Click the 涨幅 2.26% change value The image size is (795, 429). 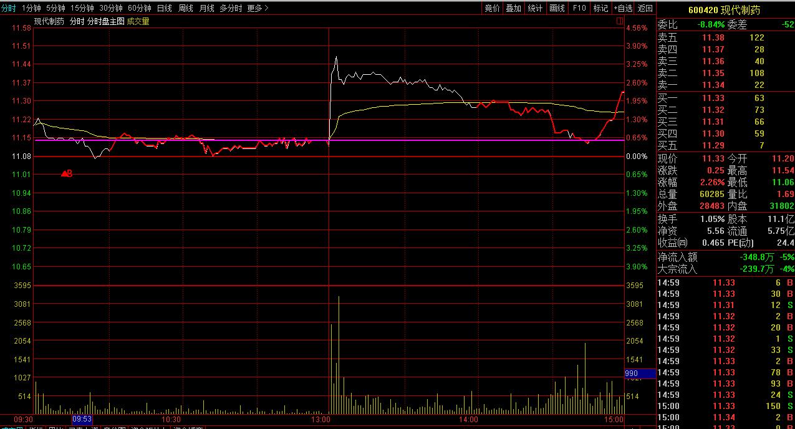pos(711,182)
